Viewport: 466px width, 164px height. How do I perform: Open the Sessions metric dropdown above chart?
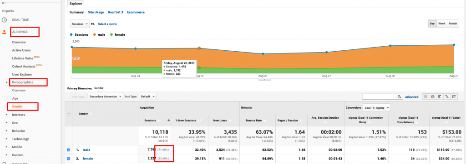coord(79,24)
